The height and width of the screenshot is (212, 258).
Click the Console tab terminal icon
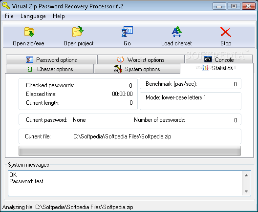[x=208, y=59]
